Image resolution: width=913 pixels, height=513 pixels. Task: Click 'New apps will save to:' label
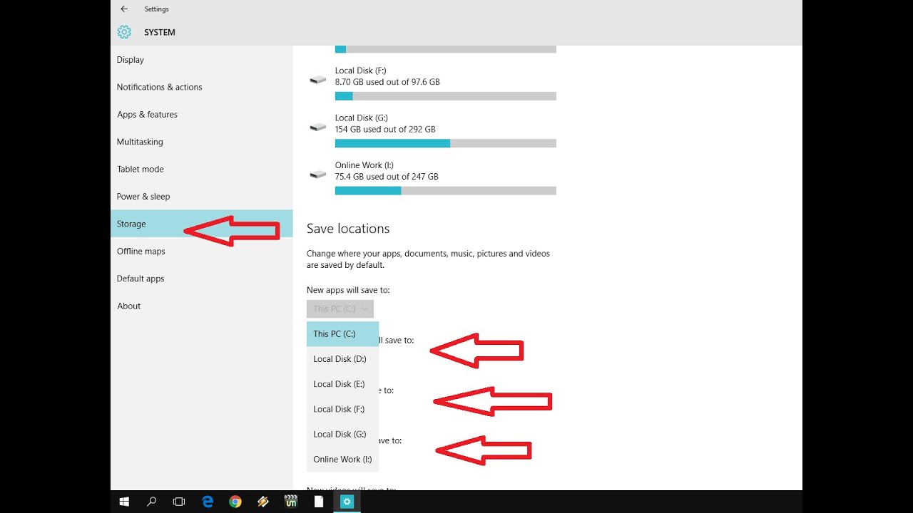(x=348, y=290)
